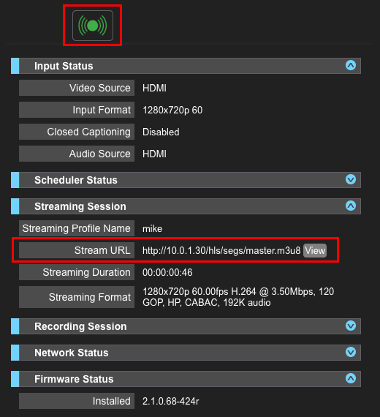Viewport: 380px width, 417px height.
Task: Click the stream URL master.m3u8 text
Action: (x=221, y=250)
